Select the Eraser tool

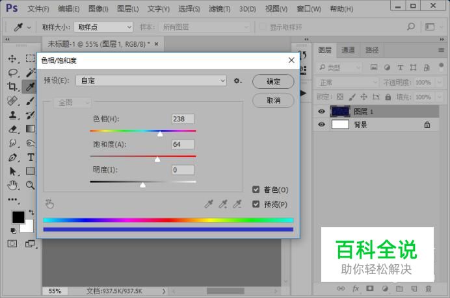[12, 129]
